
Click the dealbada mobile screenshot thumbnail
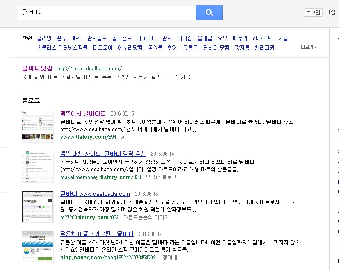(x=38, y=207)
